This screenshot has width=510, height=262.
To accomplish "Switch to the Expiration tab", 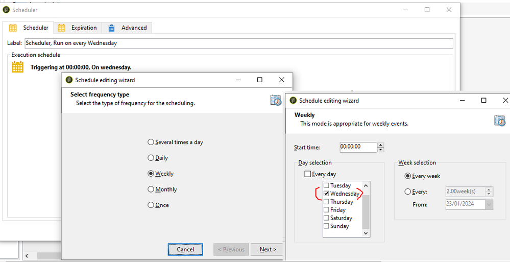I will pos(79,28).
